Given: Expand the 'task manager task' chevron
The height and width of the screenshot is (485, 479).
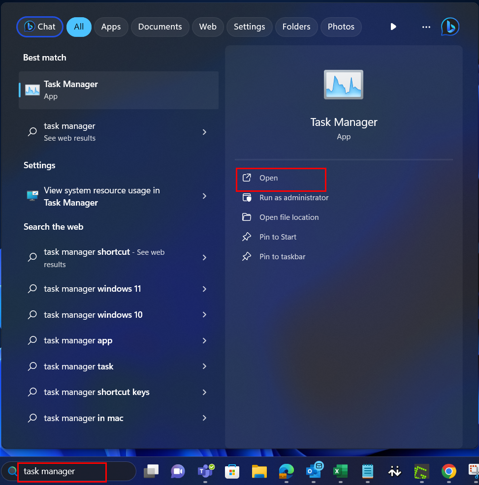Looking at the screenshot, I should (x=204, y=366).
